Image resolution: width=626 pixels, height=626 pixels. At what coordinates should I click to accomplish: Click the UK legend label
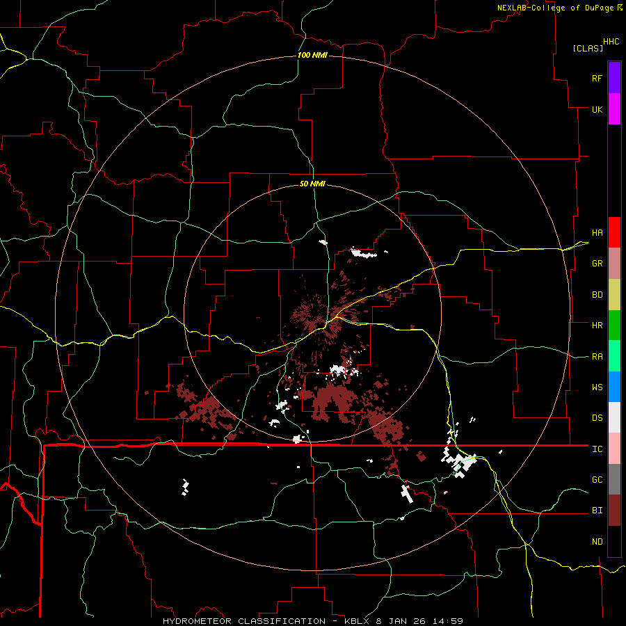(597, 109)
